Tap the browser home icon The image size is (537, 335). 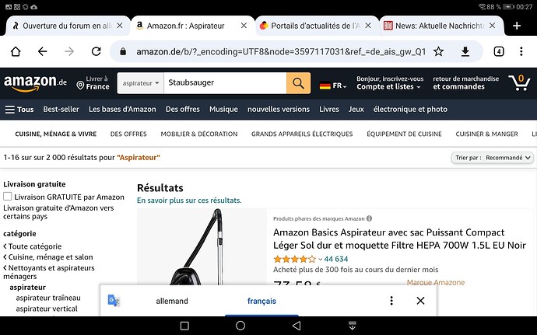point(16,52)
